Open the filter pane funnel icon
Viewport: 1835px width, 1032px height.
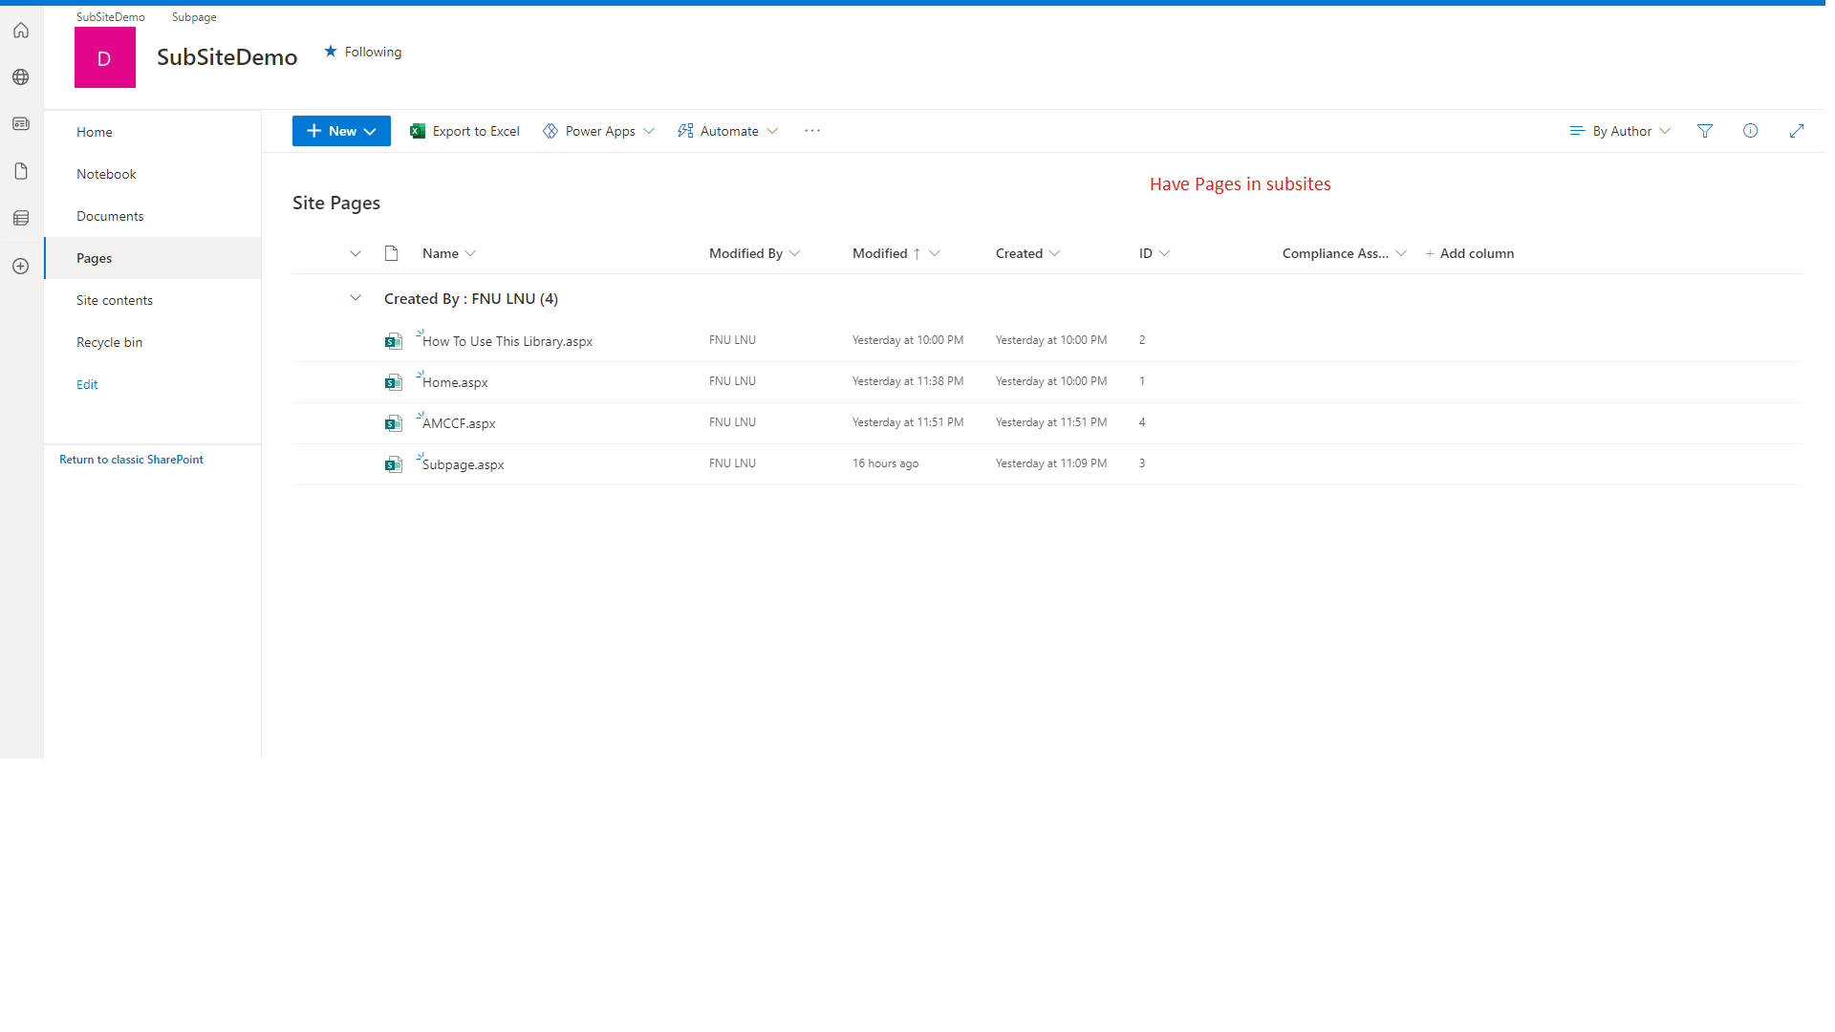coord(1705,131)
